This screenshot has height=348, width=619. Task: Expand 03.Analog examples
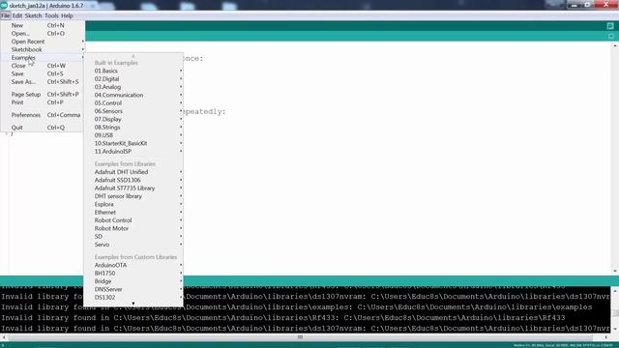pos(133,87)
